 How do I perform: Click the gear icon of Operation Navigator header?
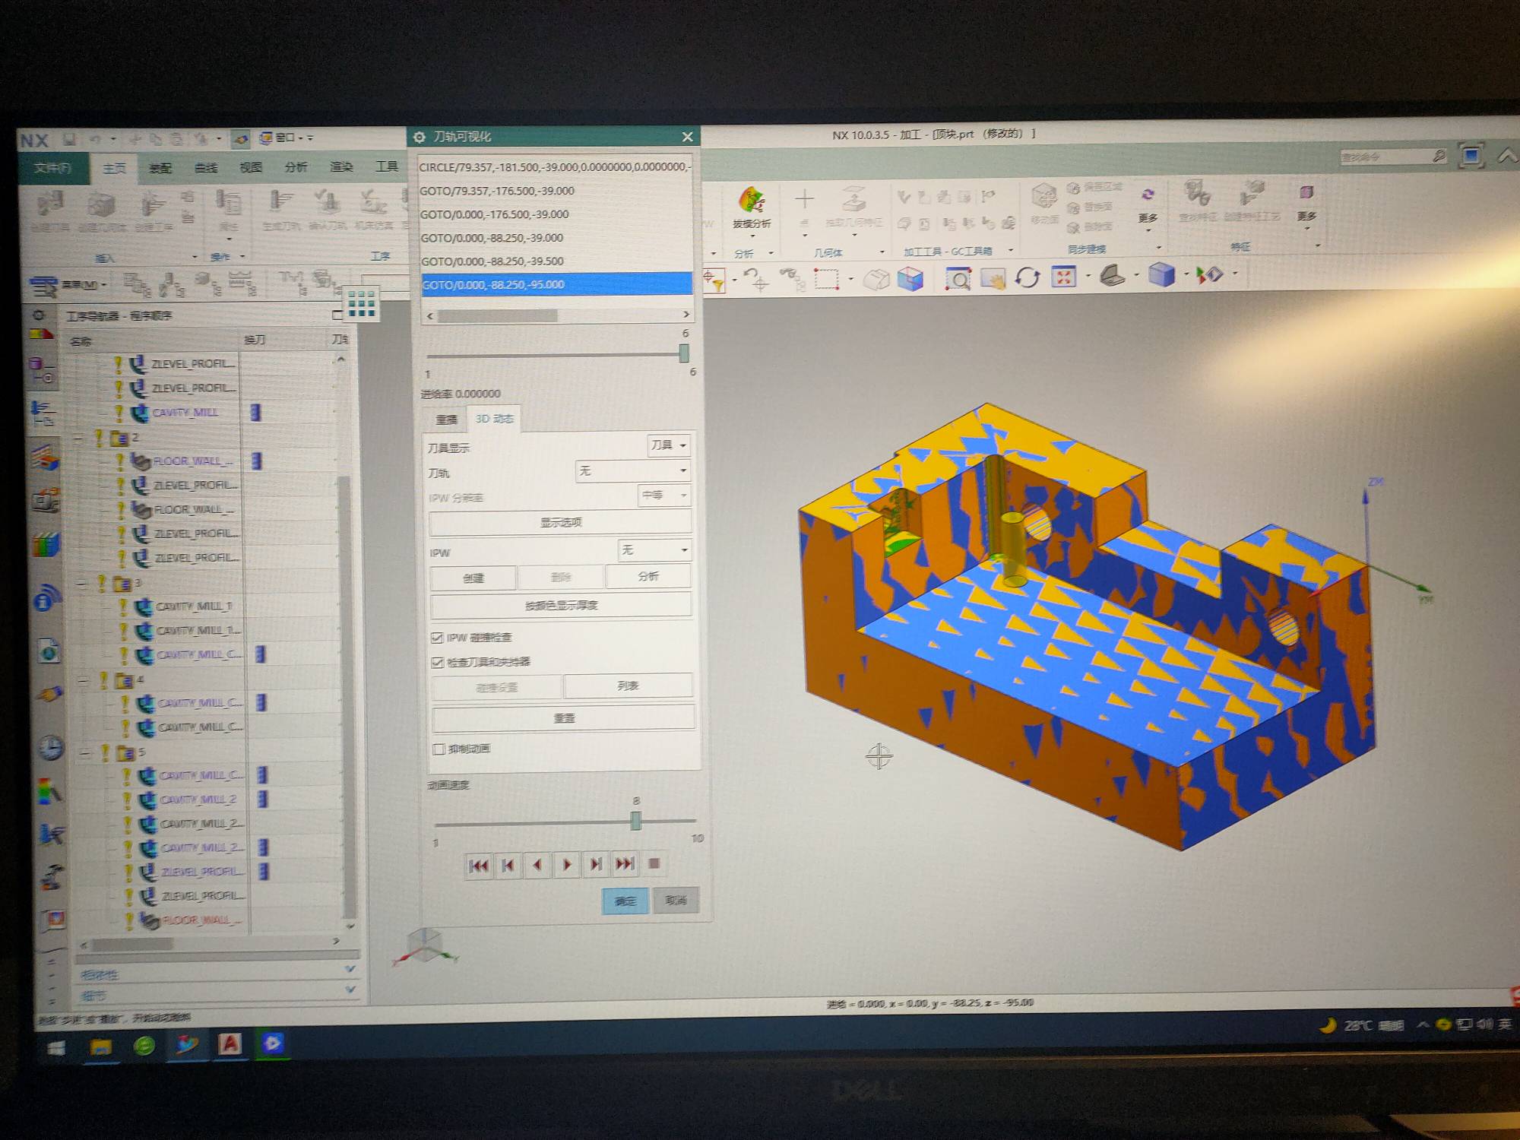(x=39, y=315)
